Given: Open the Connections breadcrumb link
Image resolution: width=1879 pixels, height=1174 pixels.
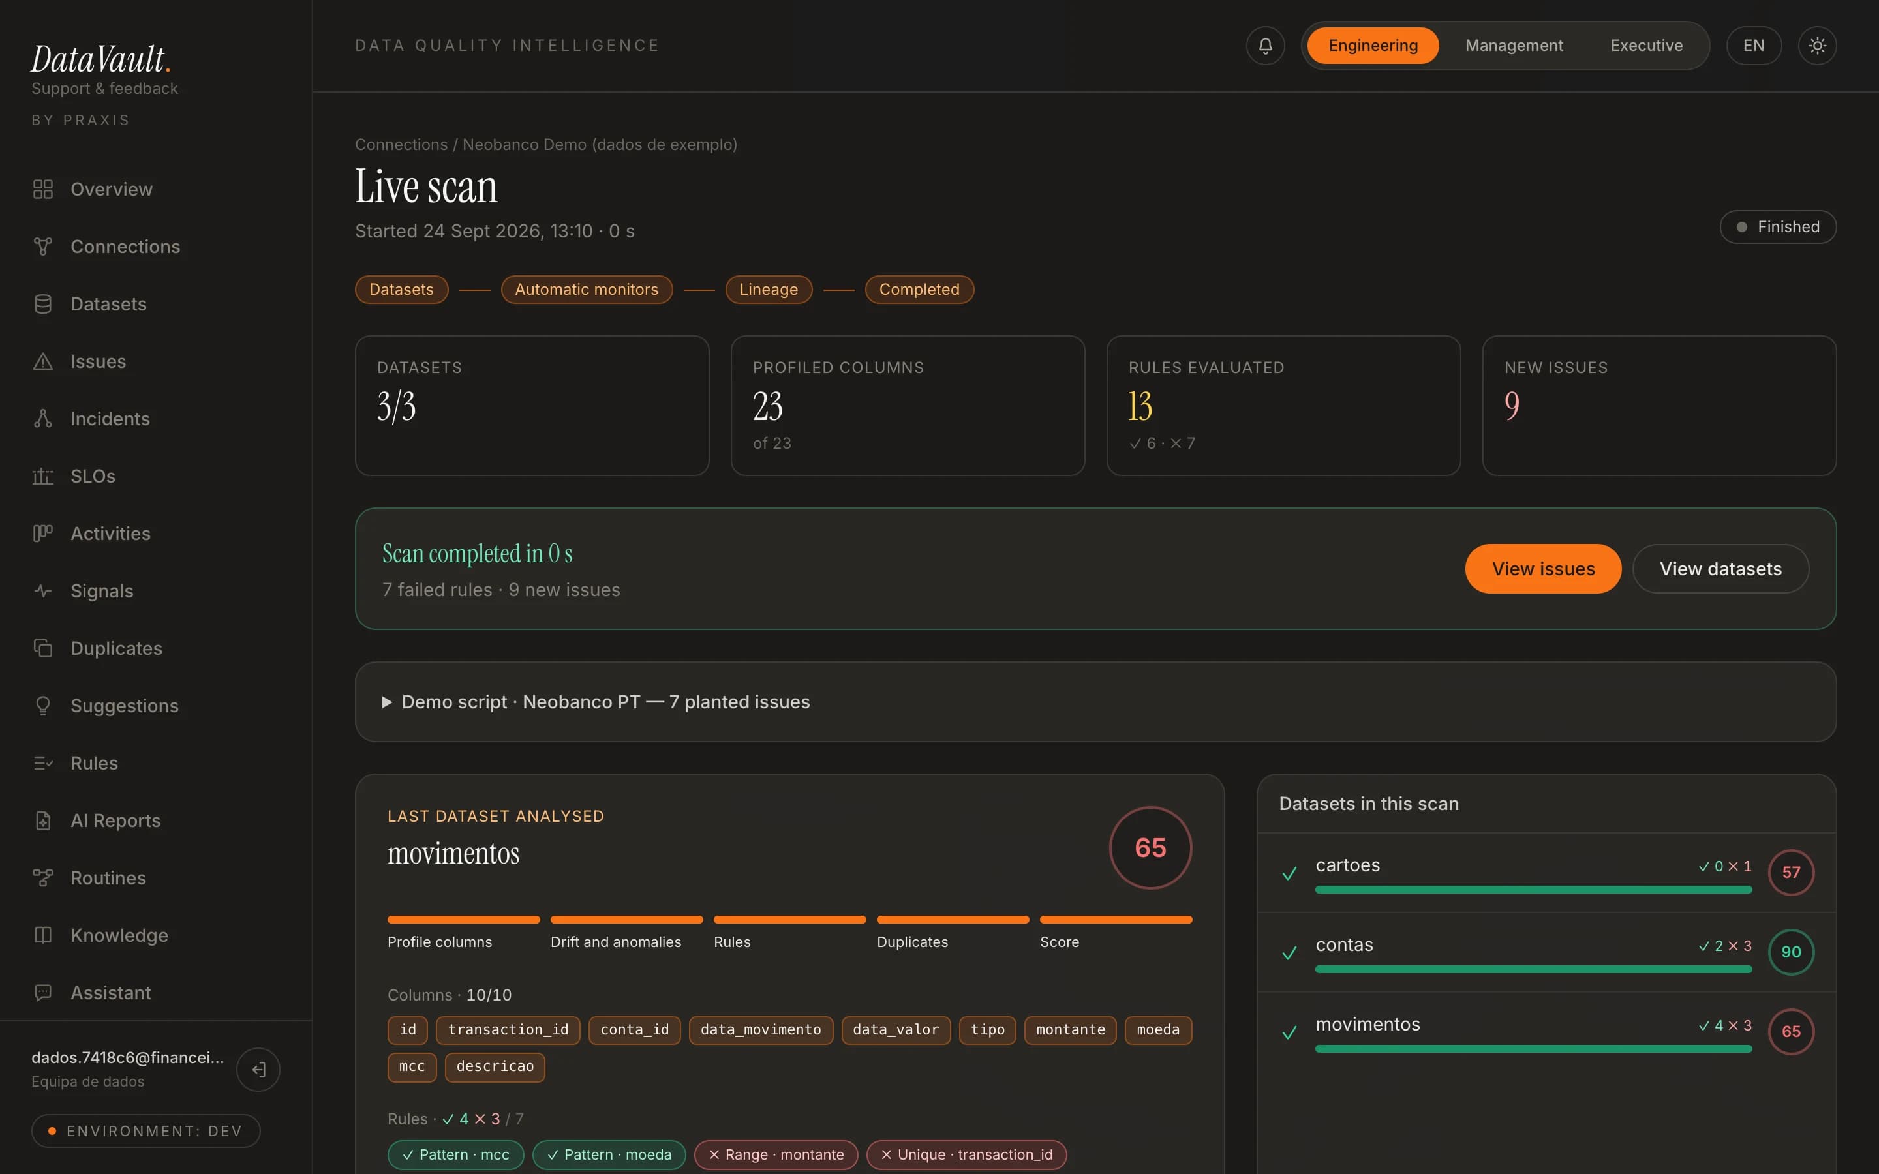Looking at the screenshot, I should tap(401, 145).
